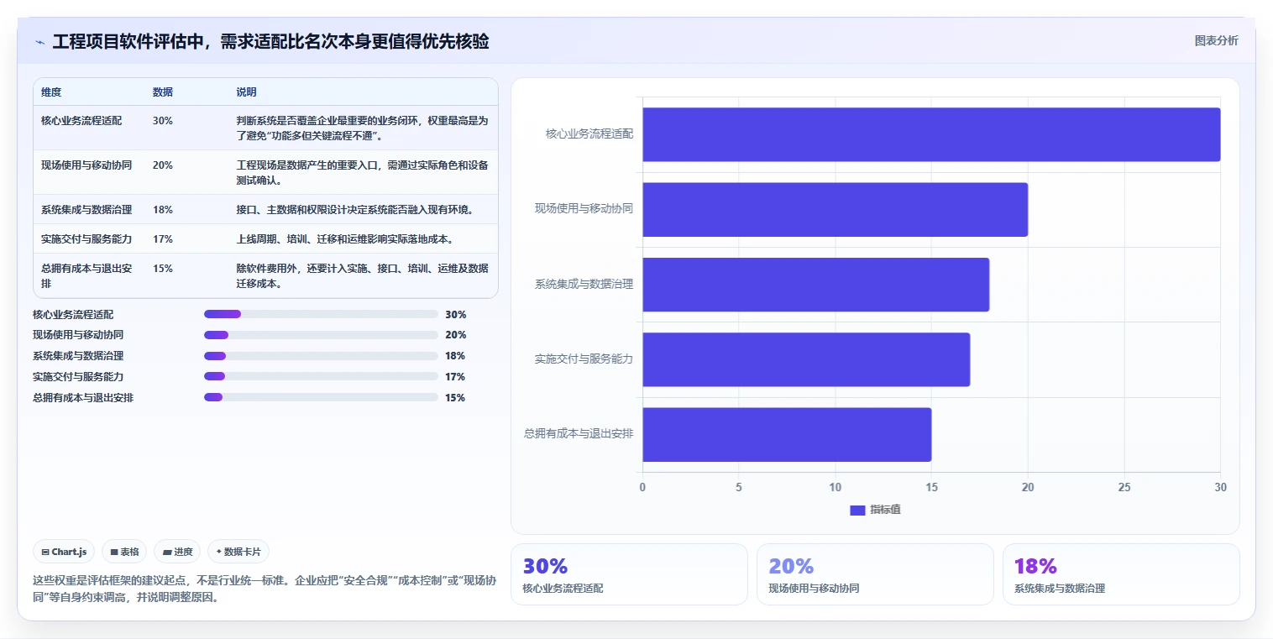The height and width of the screenshot is (639, 1273).
Task: Click y-axis label 核心业务流程适配 in chart
Action: click(589, 134)
